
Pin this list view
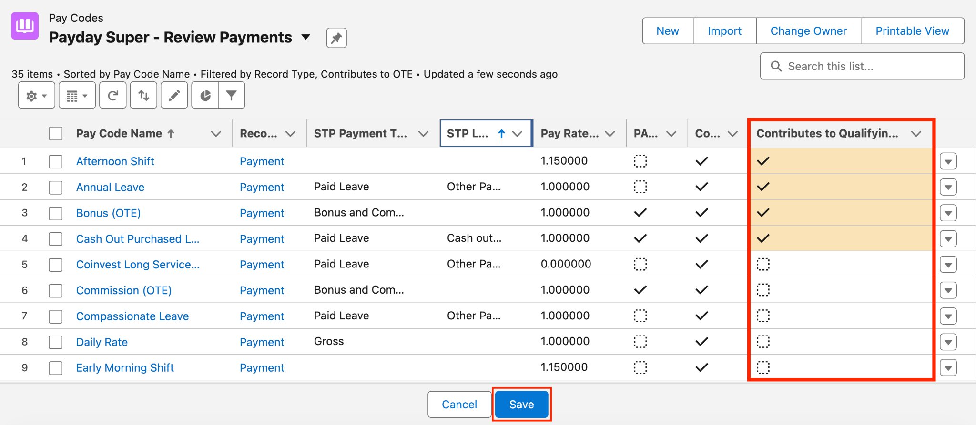[336, 38]
